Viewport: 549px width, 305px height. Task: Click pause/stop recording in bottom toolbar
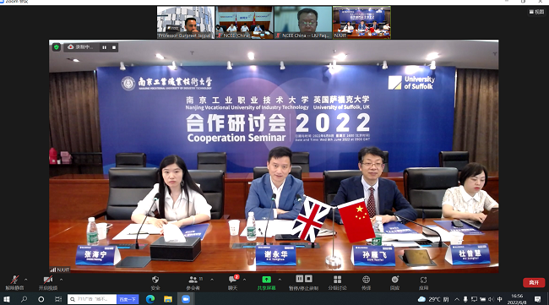point(303,282)
